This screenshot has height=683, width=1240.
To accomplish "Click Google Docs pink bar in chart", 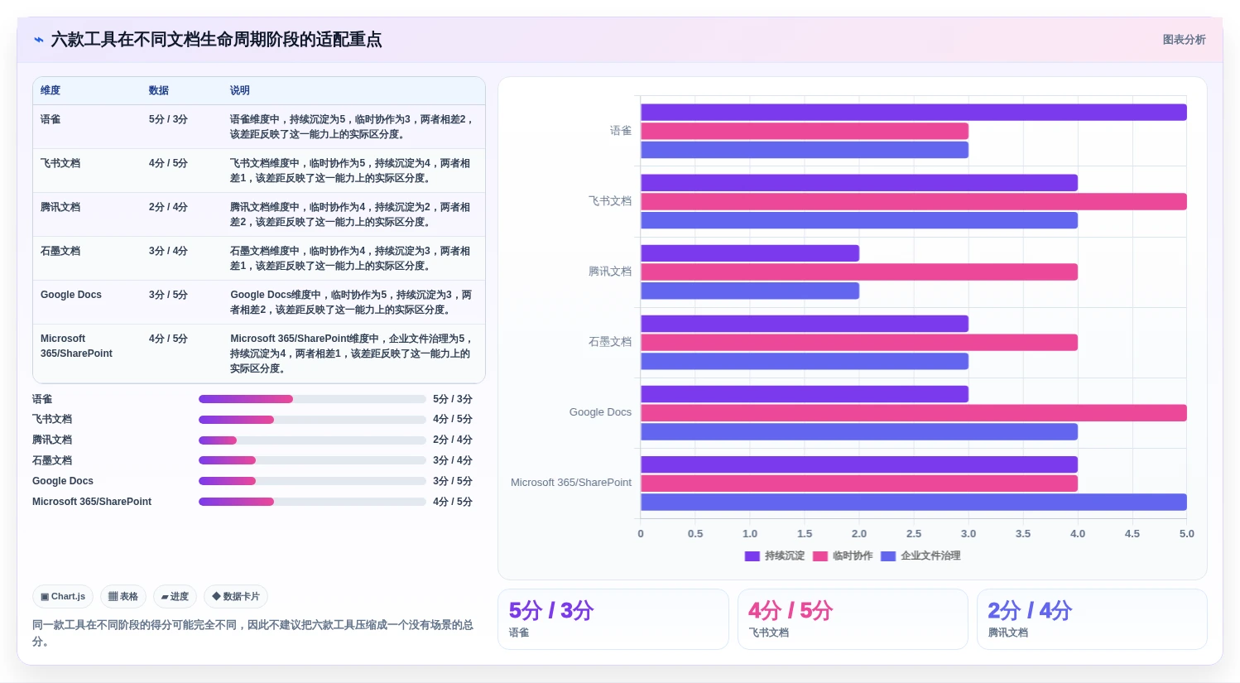I will click(x=914, y=413).
